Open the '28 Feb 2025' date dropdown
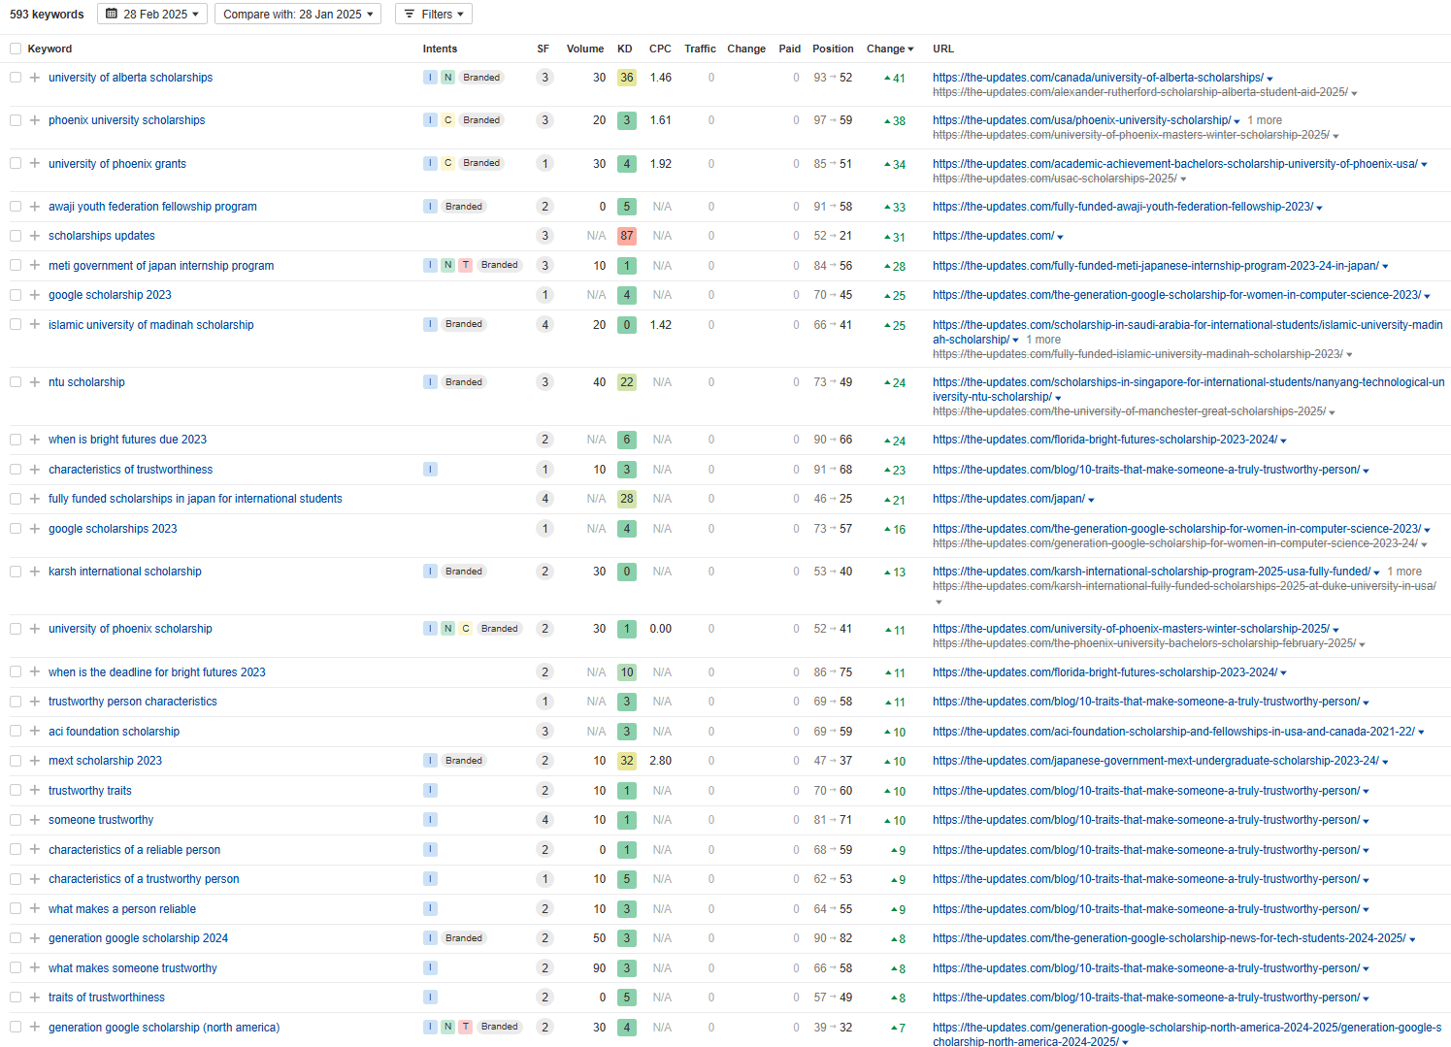1451x1047 pixels. coord(152,15)
